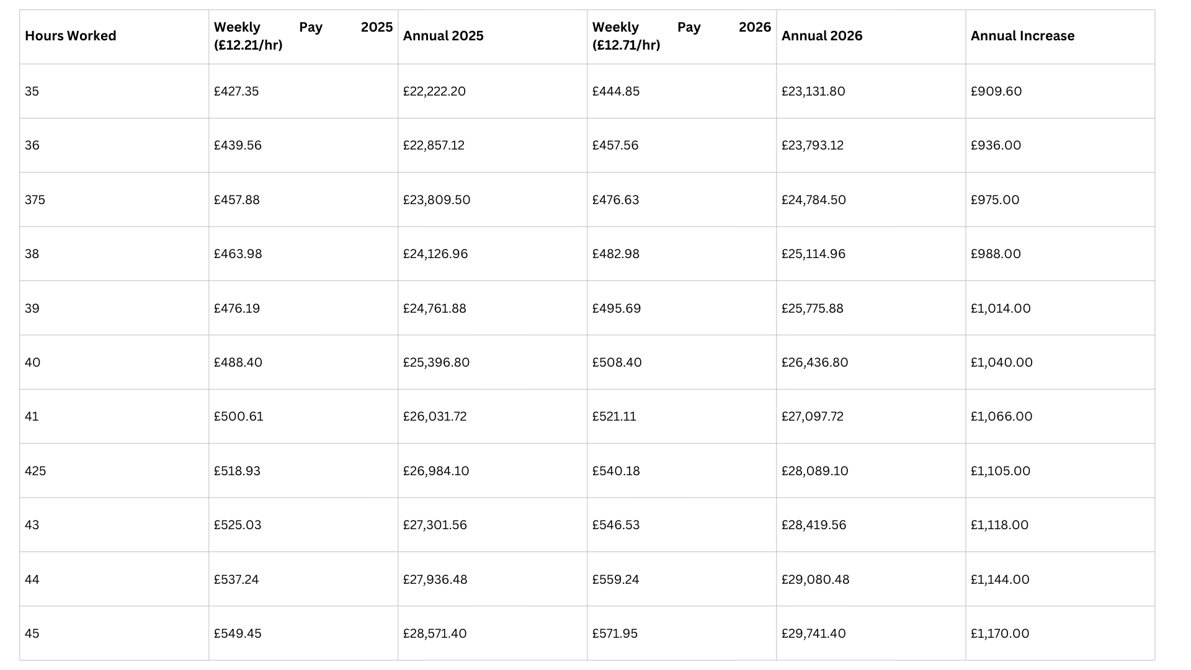Click the Annual Increase column header
This screenshot has height=670, width=1191.
pyautogui.click(x=1022, y=36)
